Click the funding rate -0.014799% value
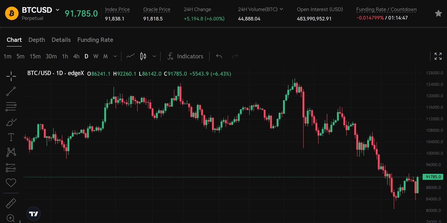Viewport: 447px width, 223px height. pos(370,18)
